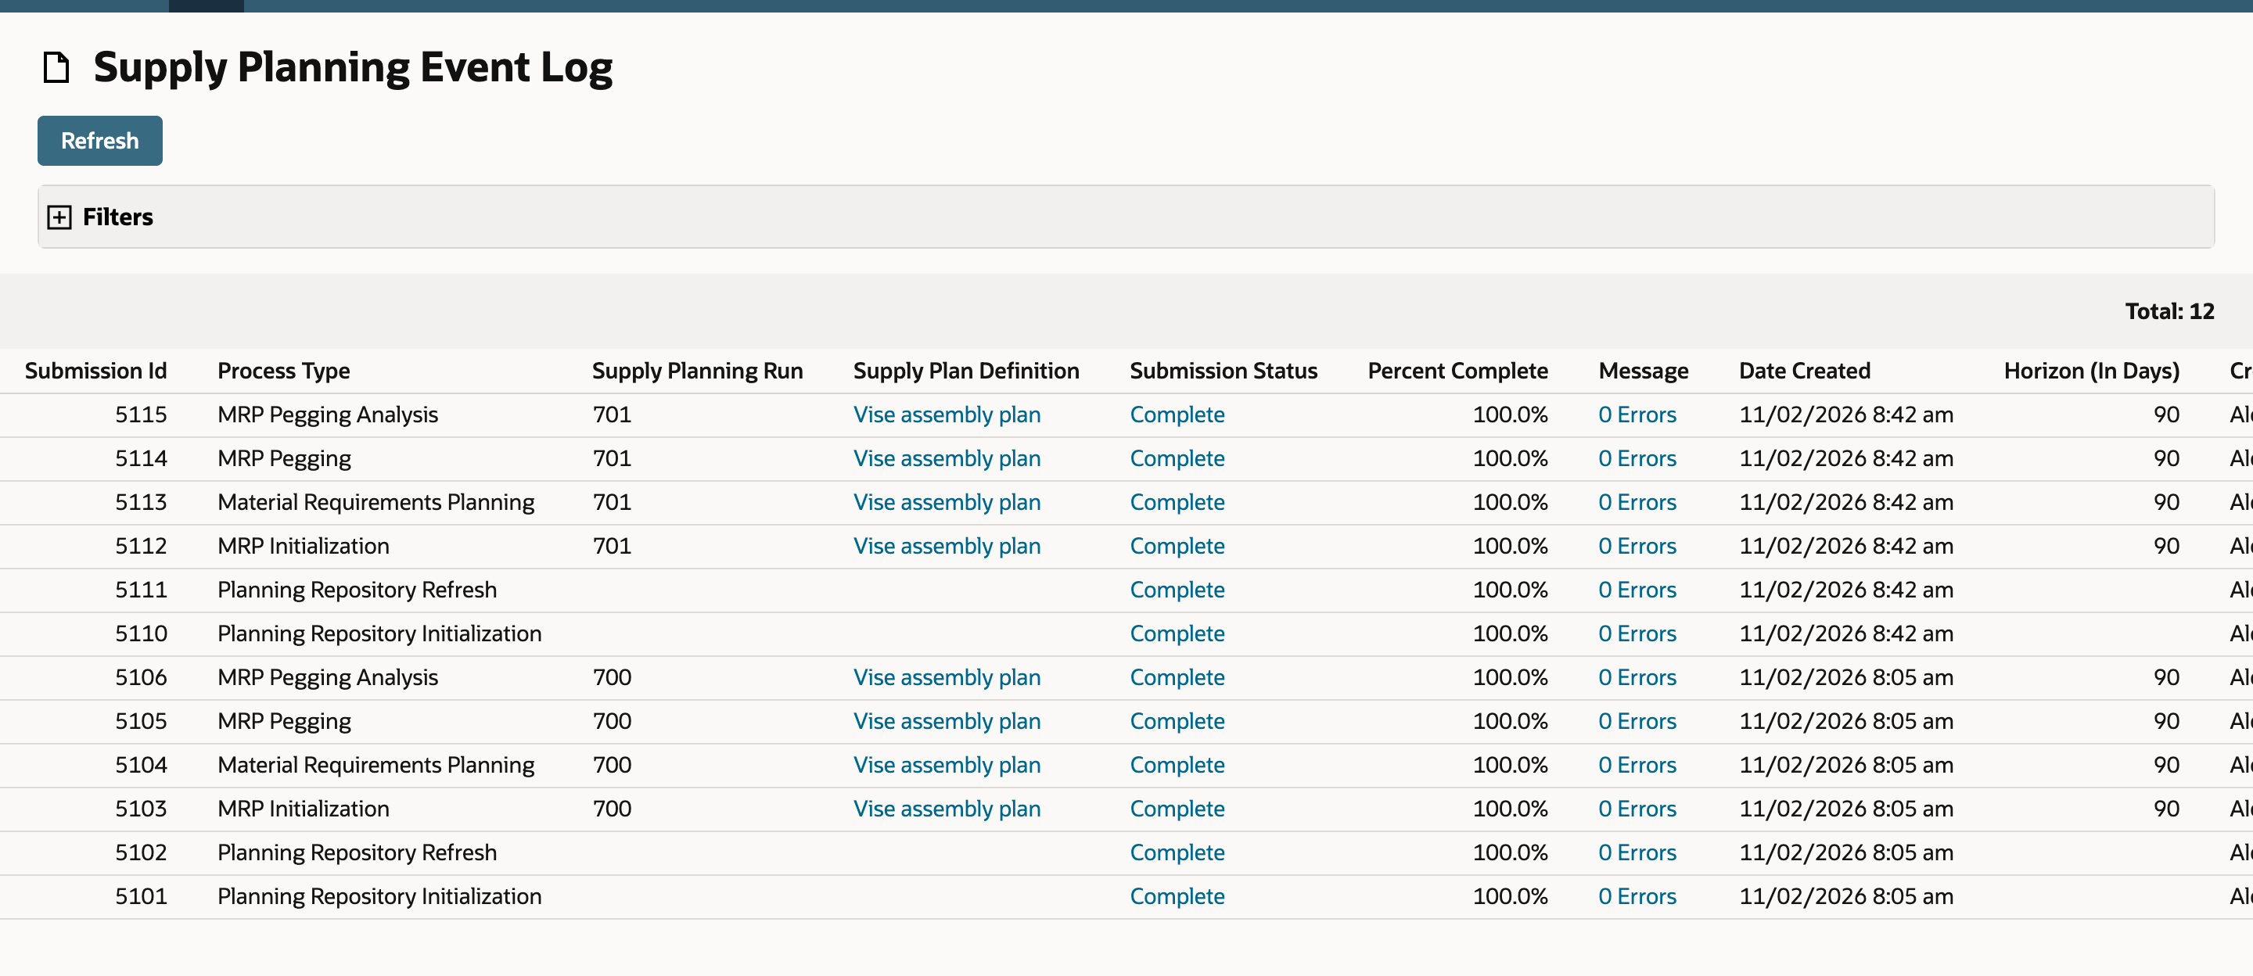The image size is (2253, 976).
Task: Click the Supply Planning Event Log heading
Action: (x=353, y=67)
